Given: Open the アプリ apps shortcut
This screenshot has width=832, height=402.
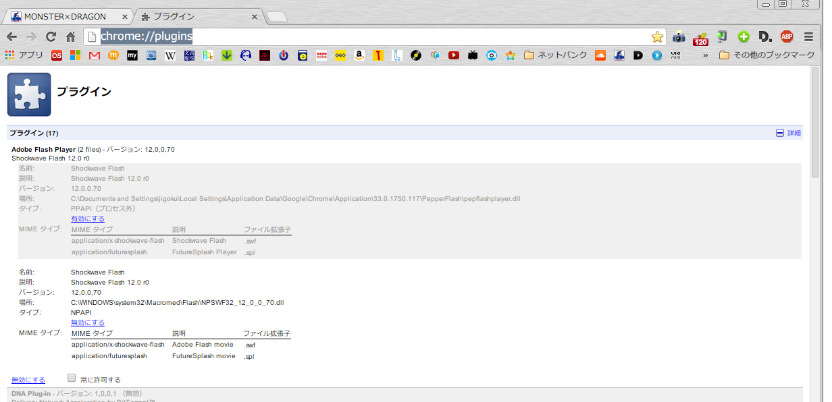Looking at the screenshot, I should [x=24, y=55].
